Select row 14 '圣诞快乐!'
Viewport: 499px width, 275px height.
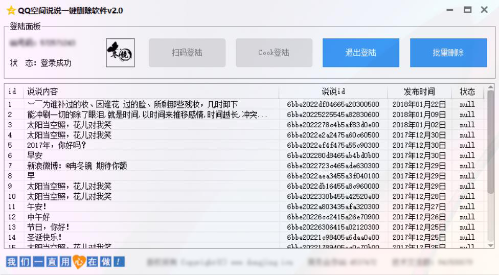[244, 238]
